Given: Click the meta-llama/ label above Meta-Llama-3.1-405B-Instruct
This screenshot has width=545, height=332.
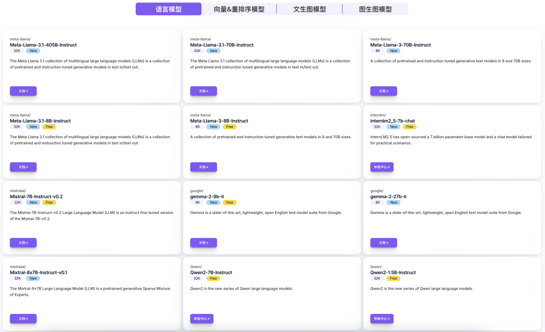Looking at the screenshot, I should pyautogui.click(x=20, y=39).
